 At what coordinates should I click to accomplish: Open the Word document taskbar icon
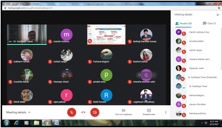pos(56,123)
